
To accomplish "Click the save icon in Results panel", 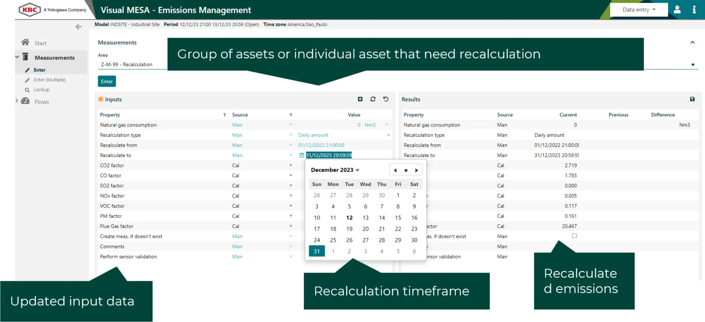I will pos(692,99).
